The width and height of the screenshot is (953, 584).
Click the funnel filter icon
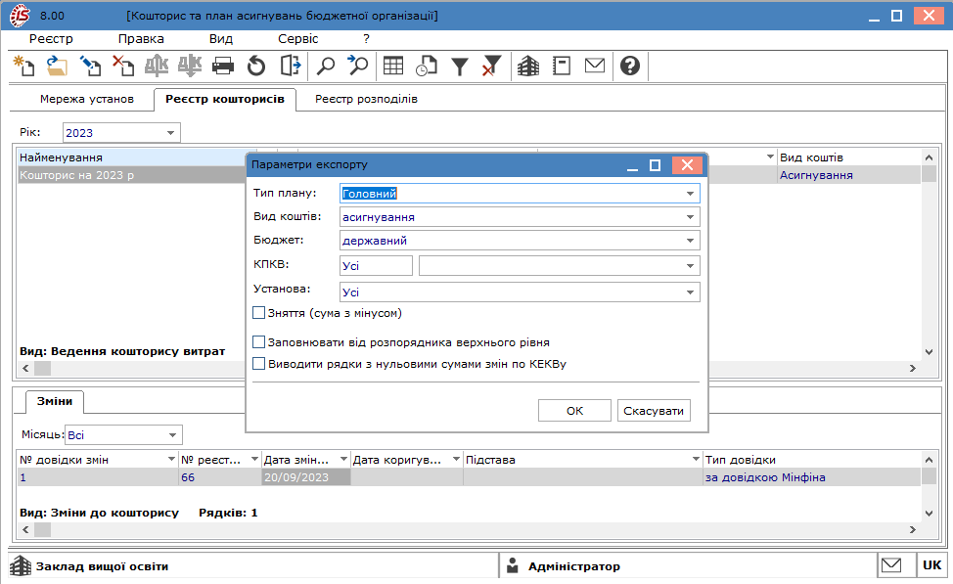coord(460,66)
